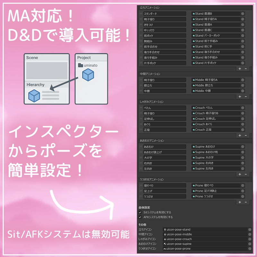The height and width of the screenshot is (257, 257).
Task: Open object picker for Prone うつぶせ
Action: tap(243, 197)
